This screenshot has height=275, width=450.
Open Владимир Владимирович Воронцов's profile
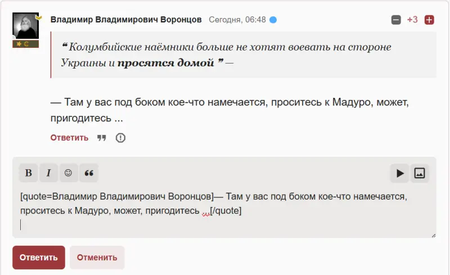pos(126,20)
